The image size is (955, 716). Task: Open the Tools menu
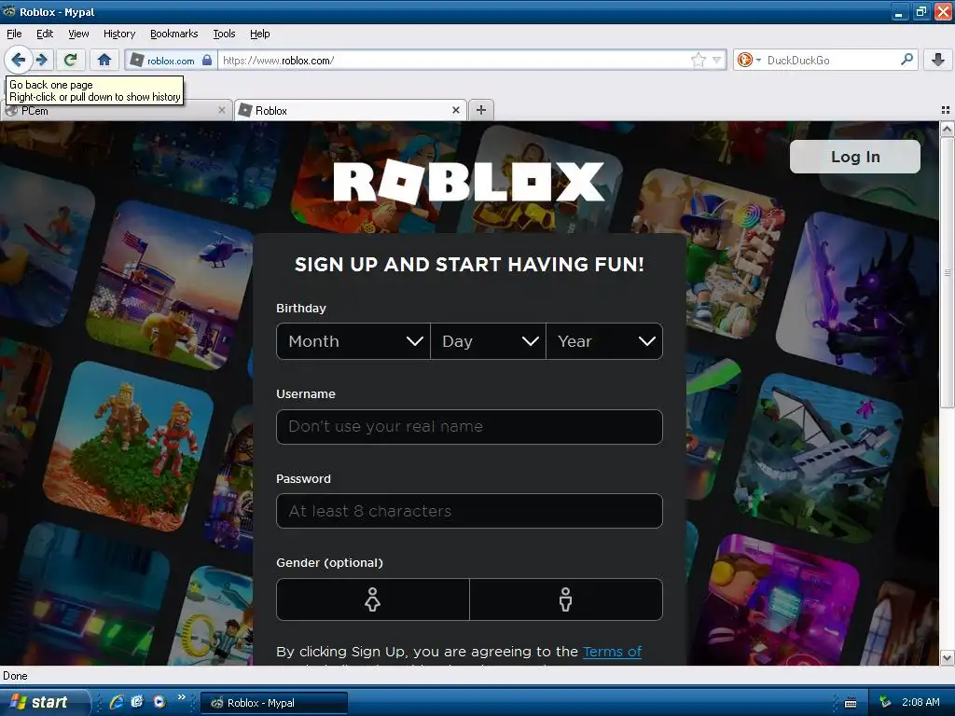(224, 34)
